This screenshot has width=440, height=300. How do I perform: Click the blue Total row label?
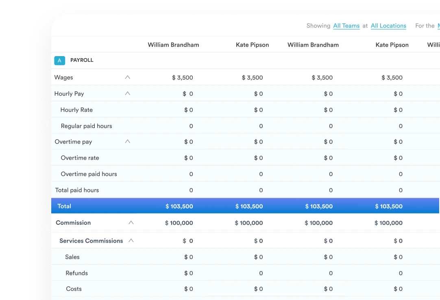tap(64, 206)
